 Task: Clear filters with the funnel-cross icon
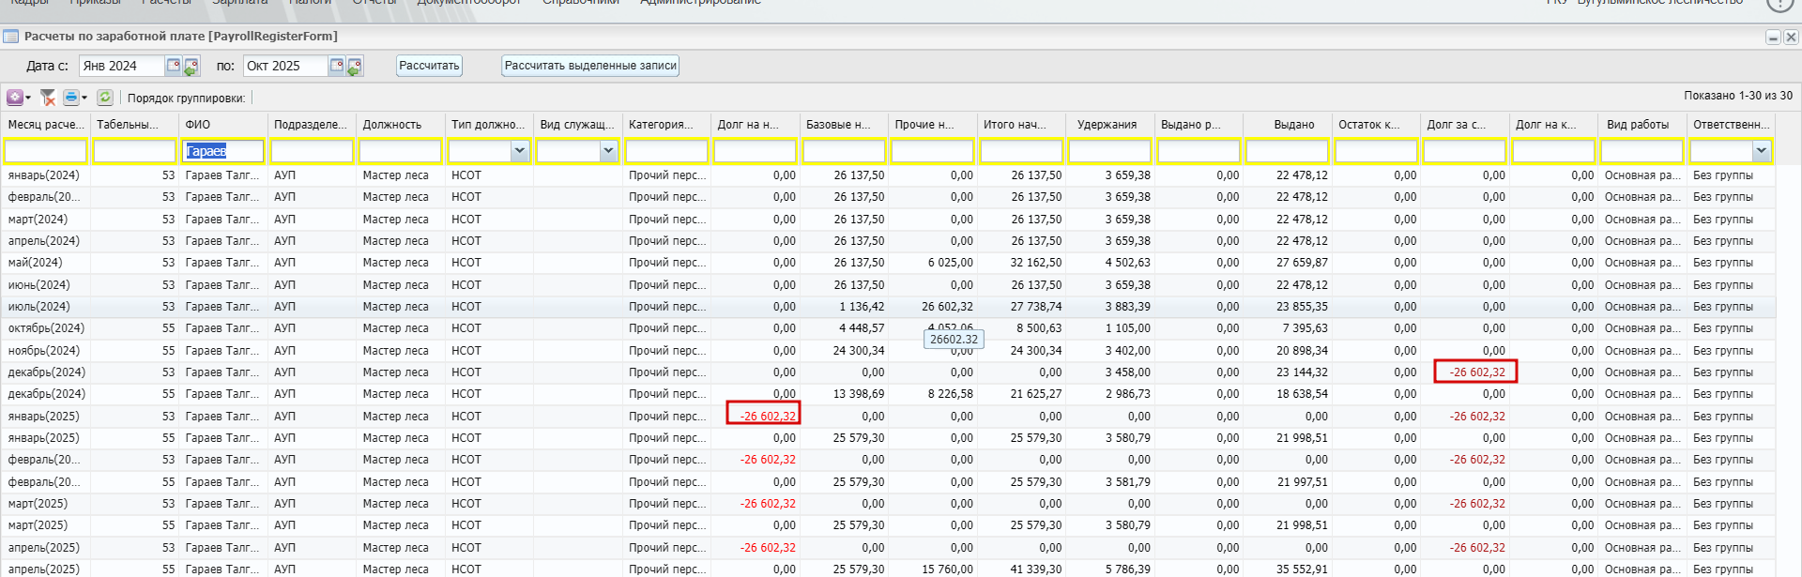tap(48, 98)
